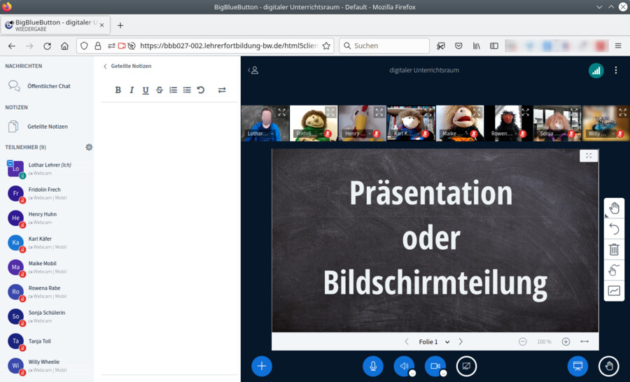Viewport: 630px width, 382px height.
Task: Raise hand using bottom right button
Action: click(609, 366)
